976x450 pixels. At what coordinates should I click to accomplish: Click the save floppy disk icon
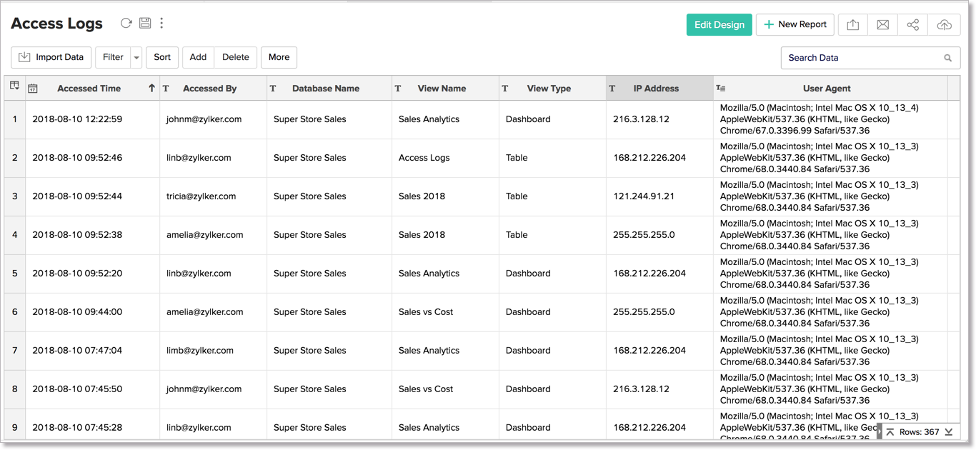tap(145, 23)
